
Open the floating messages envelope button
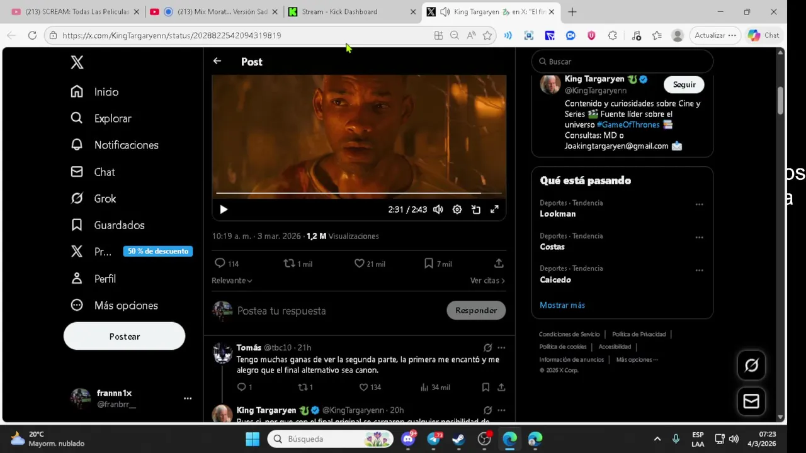point(751,401)
